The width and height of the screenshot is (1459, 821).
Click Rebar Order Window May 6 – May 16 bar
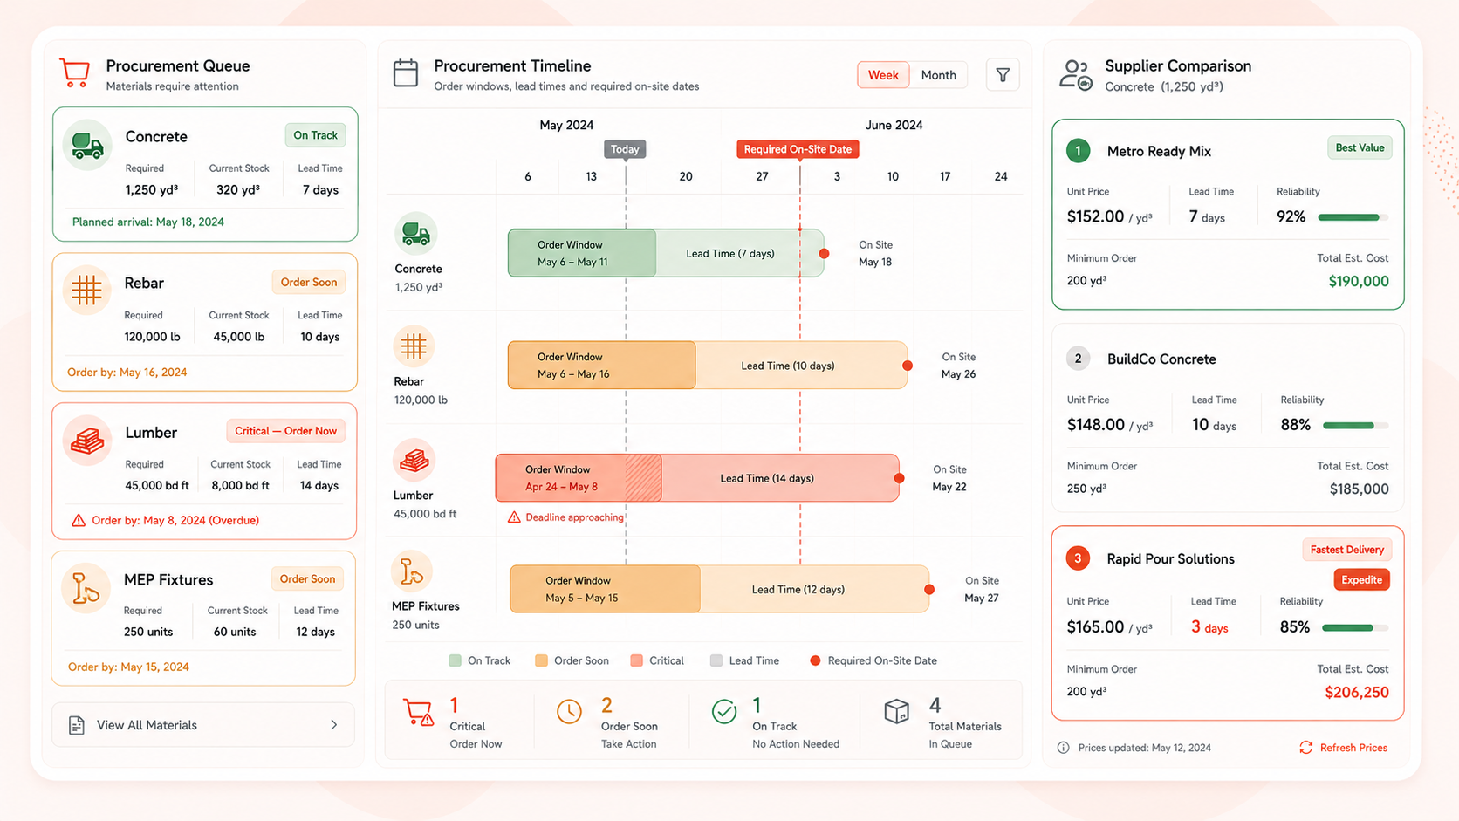(602, 365)
